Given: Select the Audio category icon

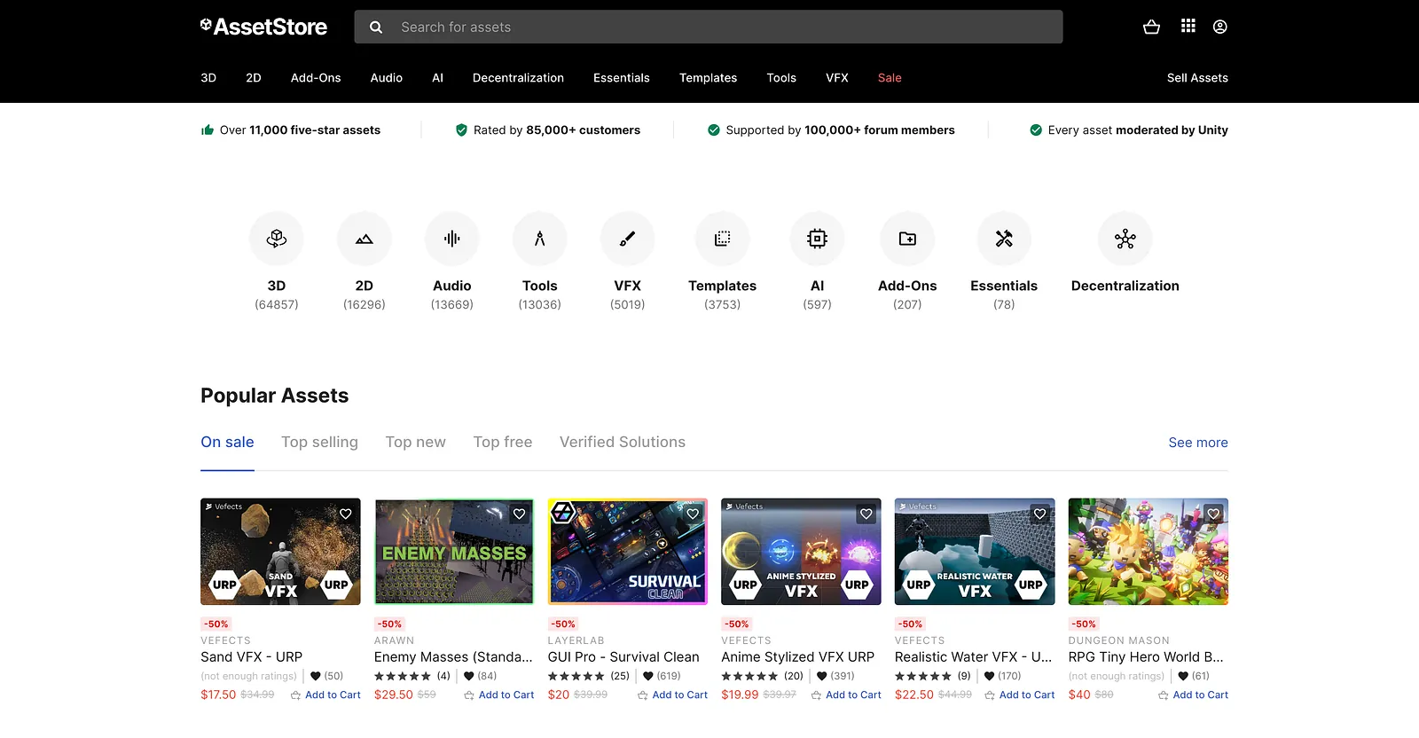Looking at the screenshot, I should [x=452, y=239].
